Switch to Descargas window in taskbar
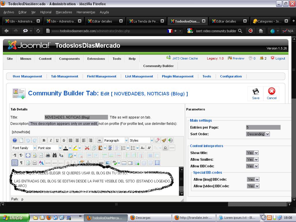Viewport: 296px width, 222px height. 150,218
